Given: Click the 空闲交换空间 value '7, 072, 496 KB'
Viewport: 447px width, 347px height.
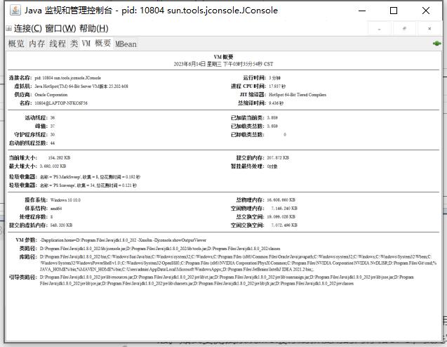Looking at the screenshot, I should (x=284, y=225).
